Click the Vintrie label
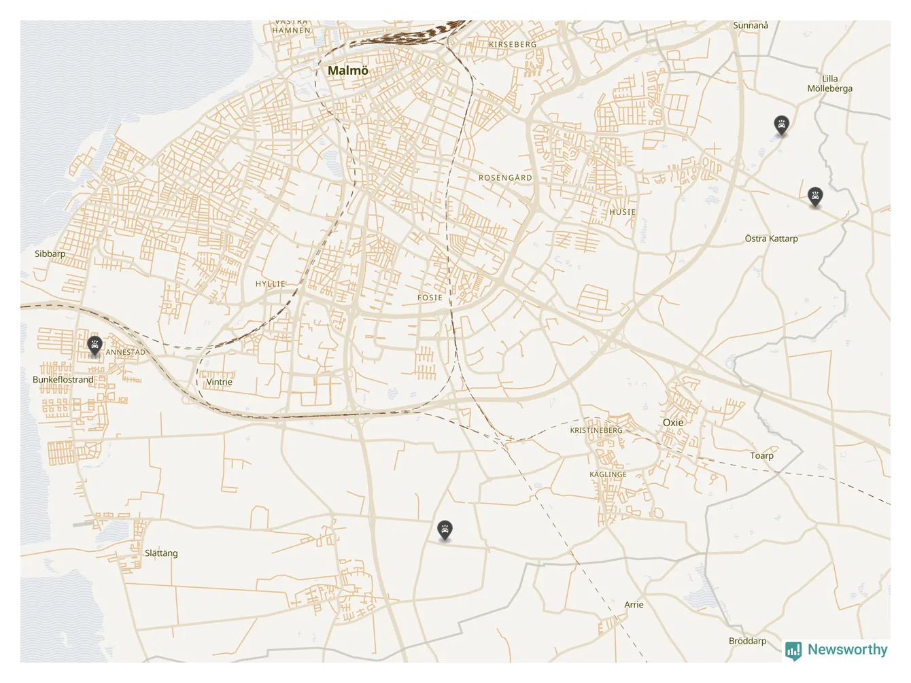911x683 pixels. click(x=220, y=382)
